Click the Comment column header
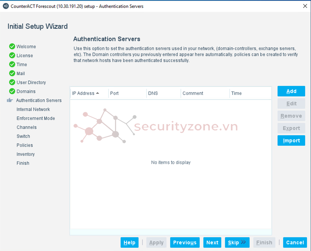The height and width of the screenshot is (251, 311). coord(205,93)
